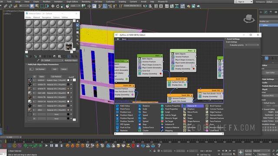Toggle On/Off checkbox for material ID 2

point(71,84)
